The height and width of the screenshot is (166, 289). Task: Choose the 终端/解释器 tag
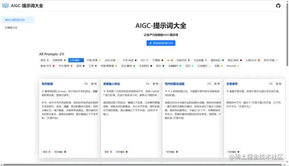(x=109, y=66)
